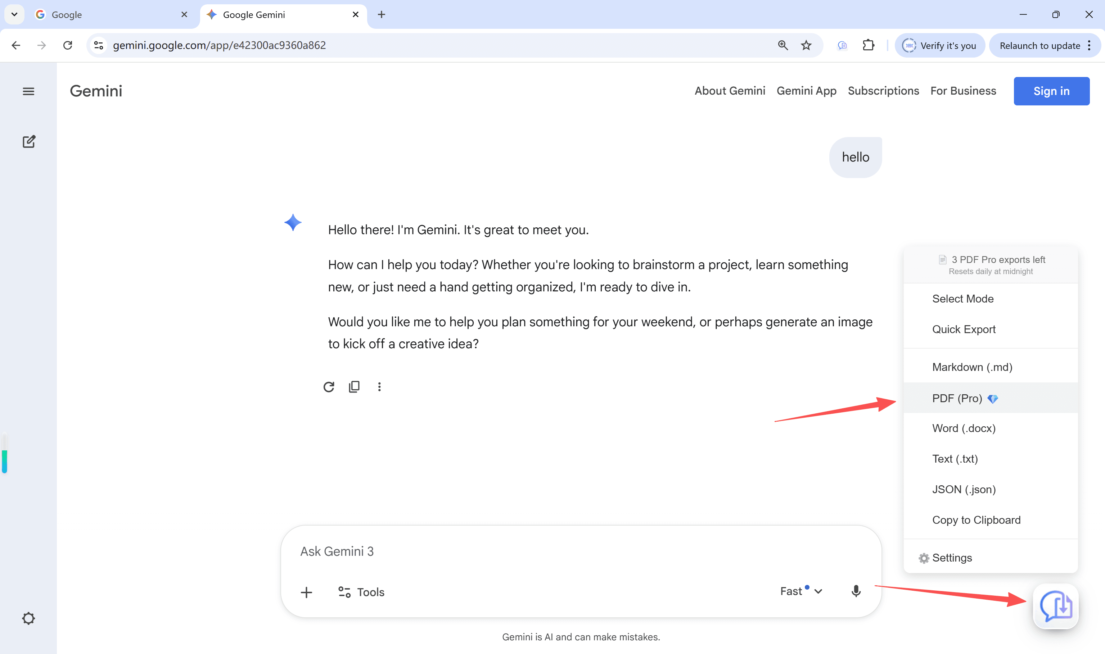Open the Chrome extensions puzzle icon
This screenshot has height=654, width=1105.
[868, 45]
